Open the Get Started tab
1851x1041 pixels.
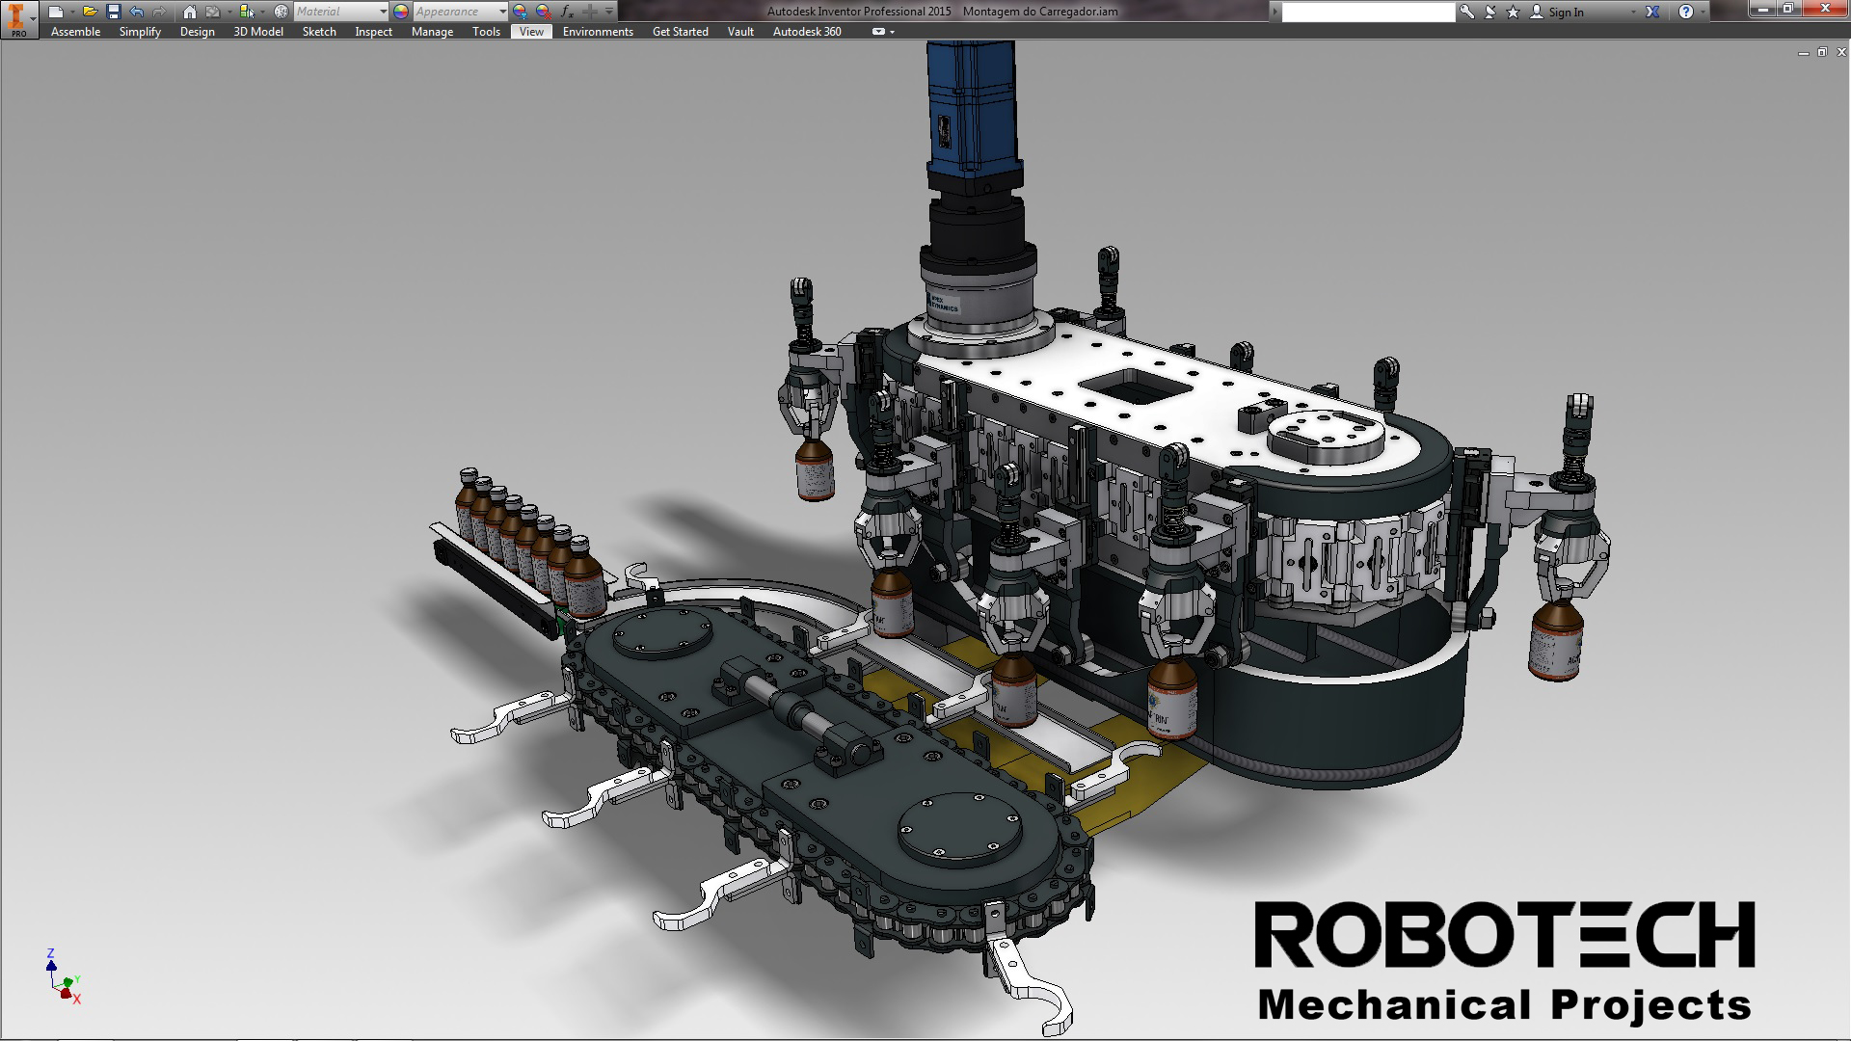[680, 32]
